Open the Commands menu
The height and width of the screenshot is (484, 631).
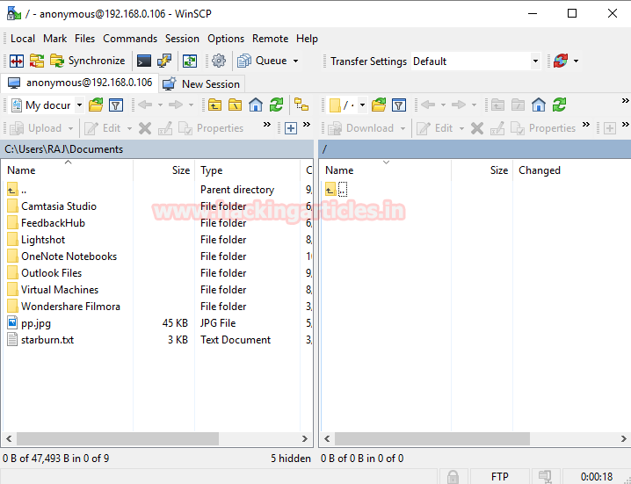pyautogui.click(x=130, y=39)
